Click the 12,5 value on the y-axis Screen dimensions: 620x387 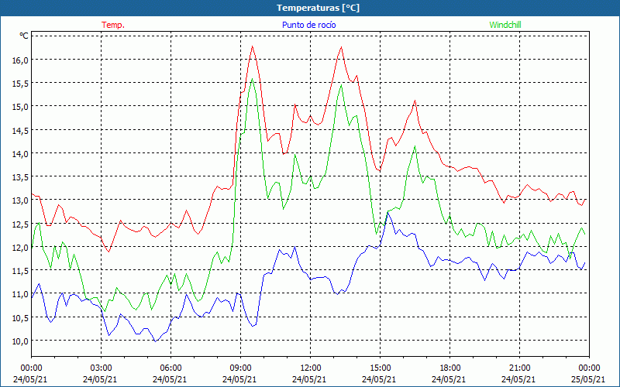click(20, 224)
